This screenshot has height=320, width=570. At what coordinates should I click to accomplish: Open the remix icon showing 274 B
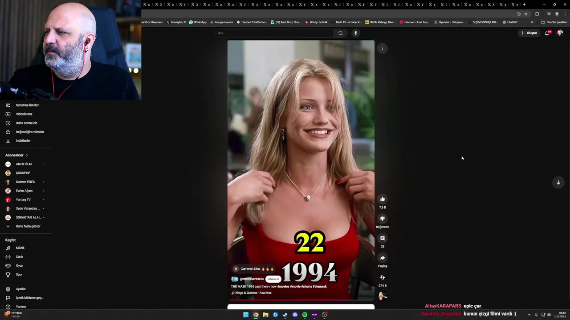tap(382, 277)
